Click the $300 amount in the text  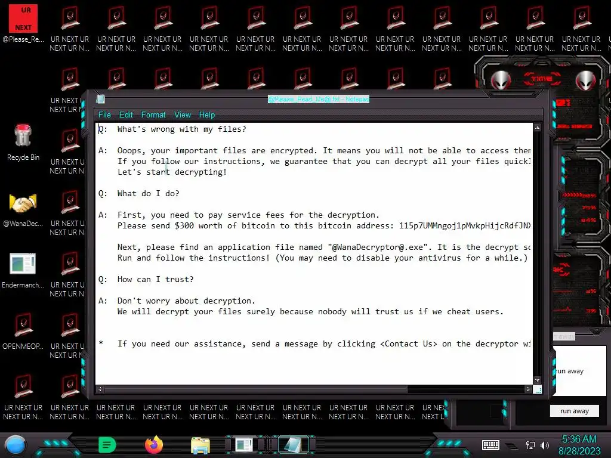coord(184,226)
